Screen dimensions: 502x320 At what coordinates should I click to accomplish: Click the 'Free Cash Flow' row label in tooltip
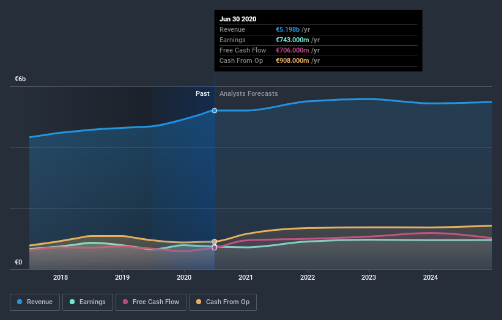[243, 50]
